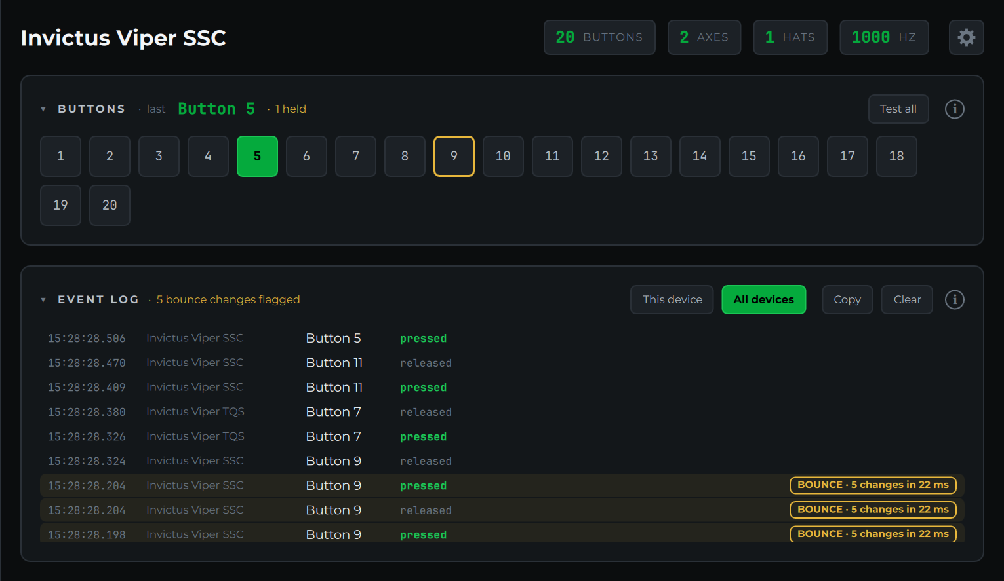Viewport: 1004px width, 581px height.
Task: Filter log to This device
Action: click(x=672, y=299)
